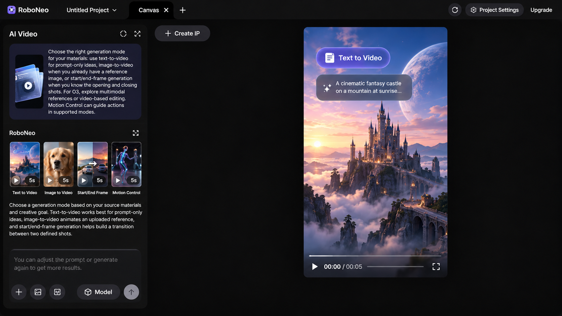Click the AI Video panel title
The height and width of the screenshot is (316, 562).
point(23,34)
